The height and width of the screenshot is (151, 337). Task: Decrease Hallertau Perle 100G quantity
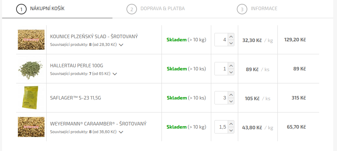coord(231,72)
